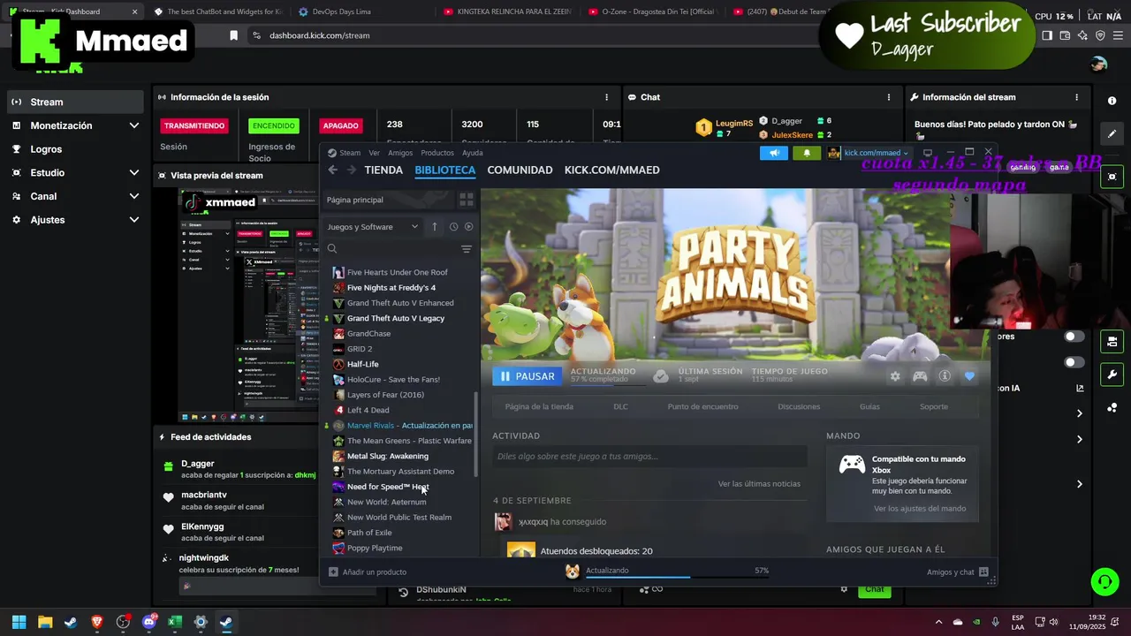Click Steam forward navigation arrow
Image resolution: width=1131 pixels, height=636 pixels.
point(351,170)
